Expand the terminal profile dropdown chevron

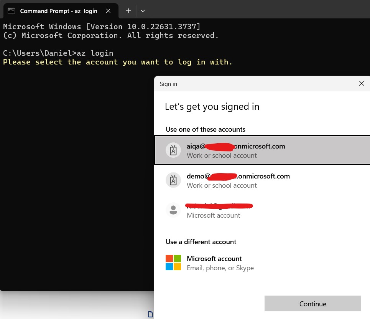143,11
